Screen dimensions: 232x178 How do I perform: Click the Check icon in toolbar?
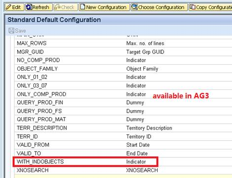[57, 7]
